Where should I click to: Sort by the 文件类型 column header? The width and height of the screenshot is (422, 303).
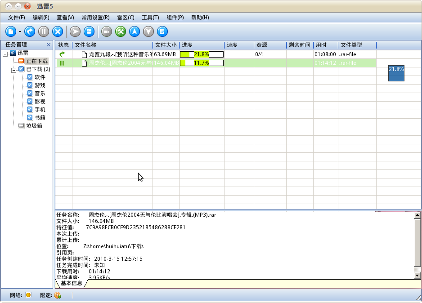357,45
